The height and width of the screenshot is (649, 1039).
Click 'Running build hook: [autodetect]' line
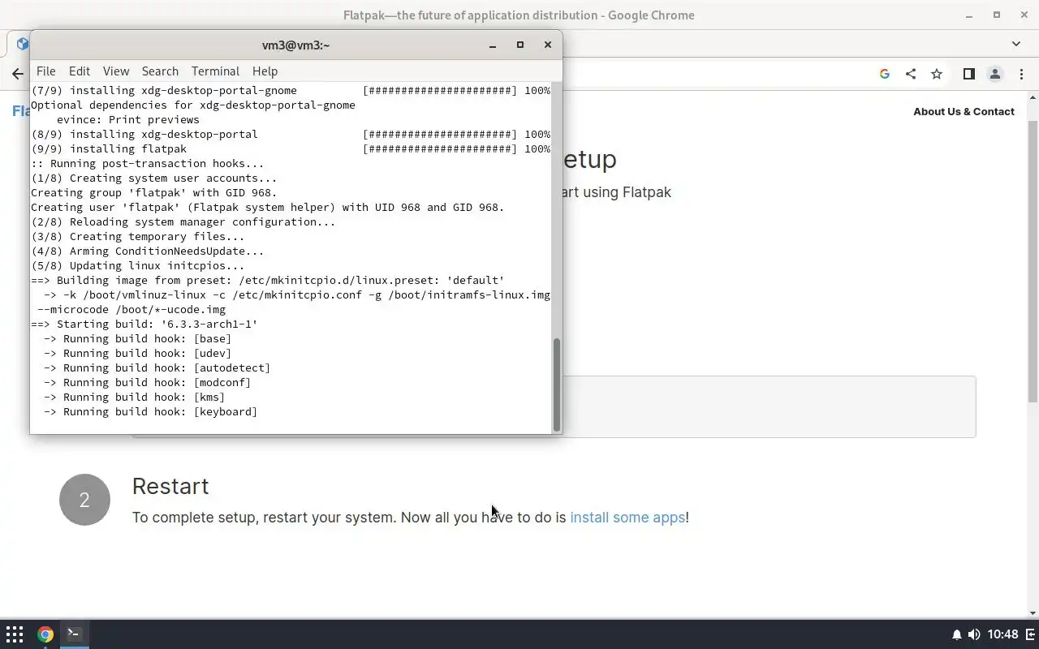[157, 368]
